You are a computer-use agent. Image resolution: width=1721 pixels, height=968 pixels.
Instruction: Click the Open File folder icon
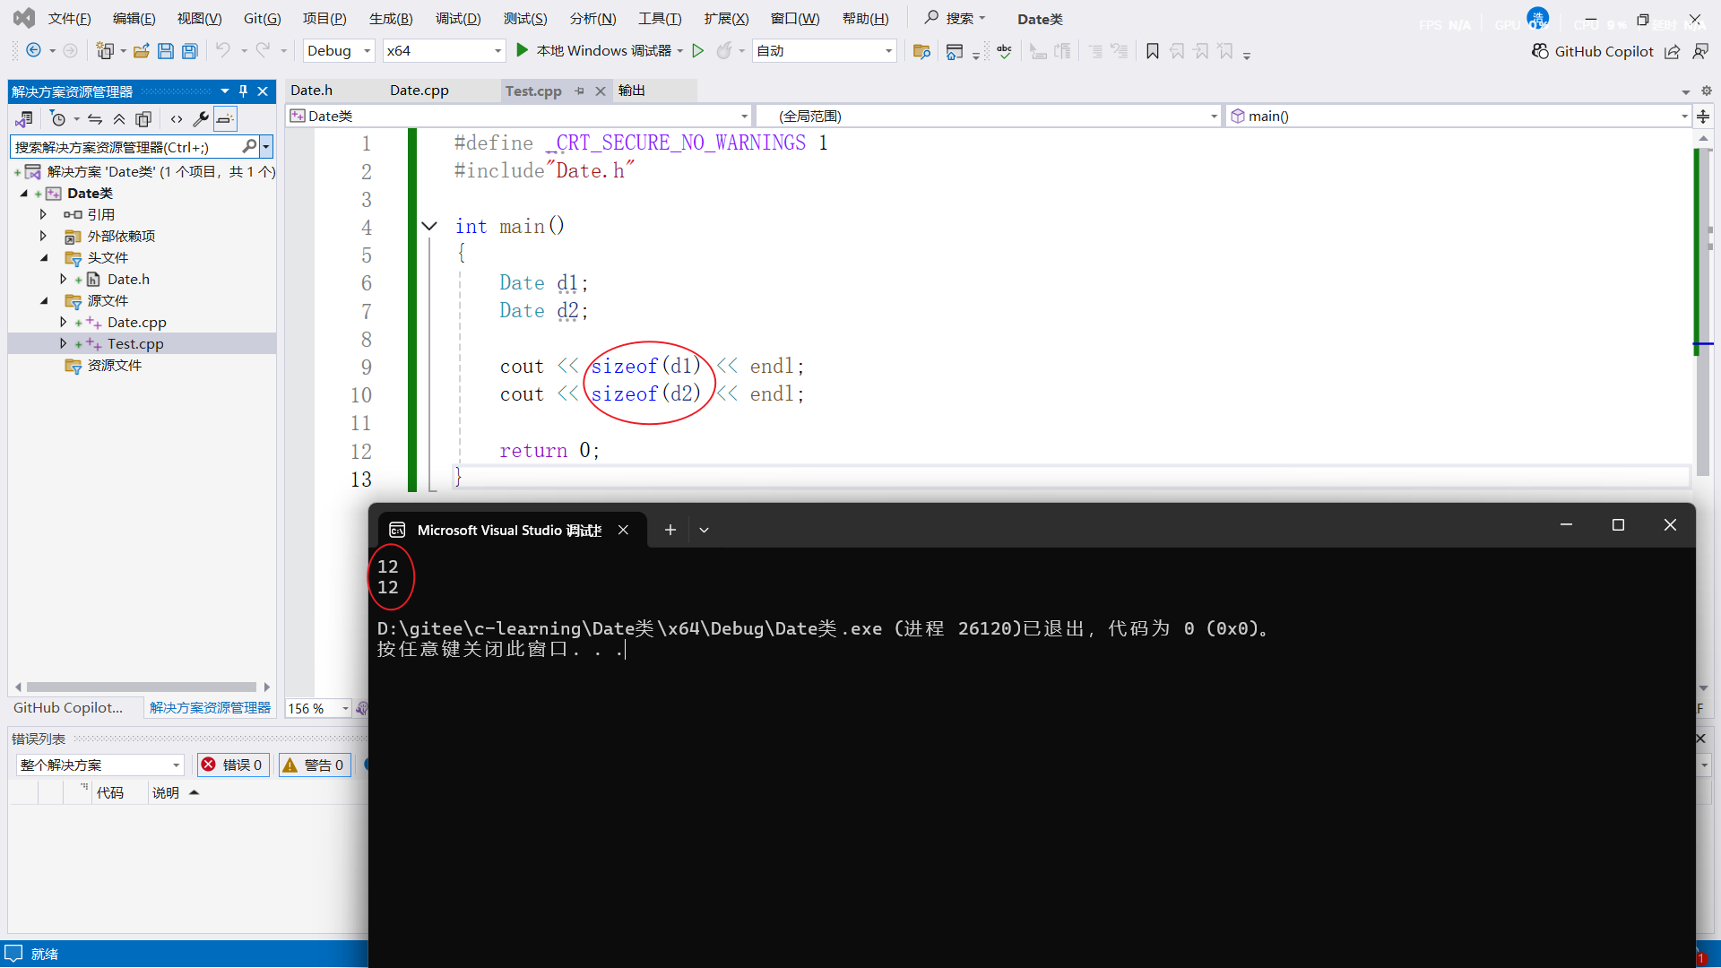[141, 51]
